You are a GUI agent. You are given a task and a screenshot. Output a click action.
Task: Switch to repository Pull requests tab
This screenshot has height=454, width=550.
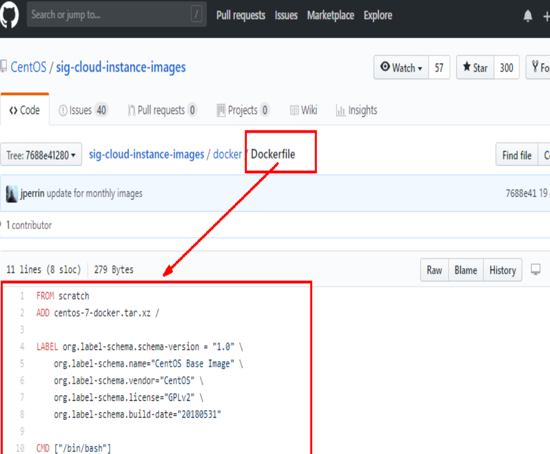pos(162,110)
